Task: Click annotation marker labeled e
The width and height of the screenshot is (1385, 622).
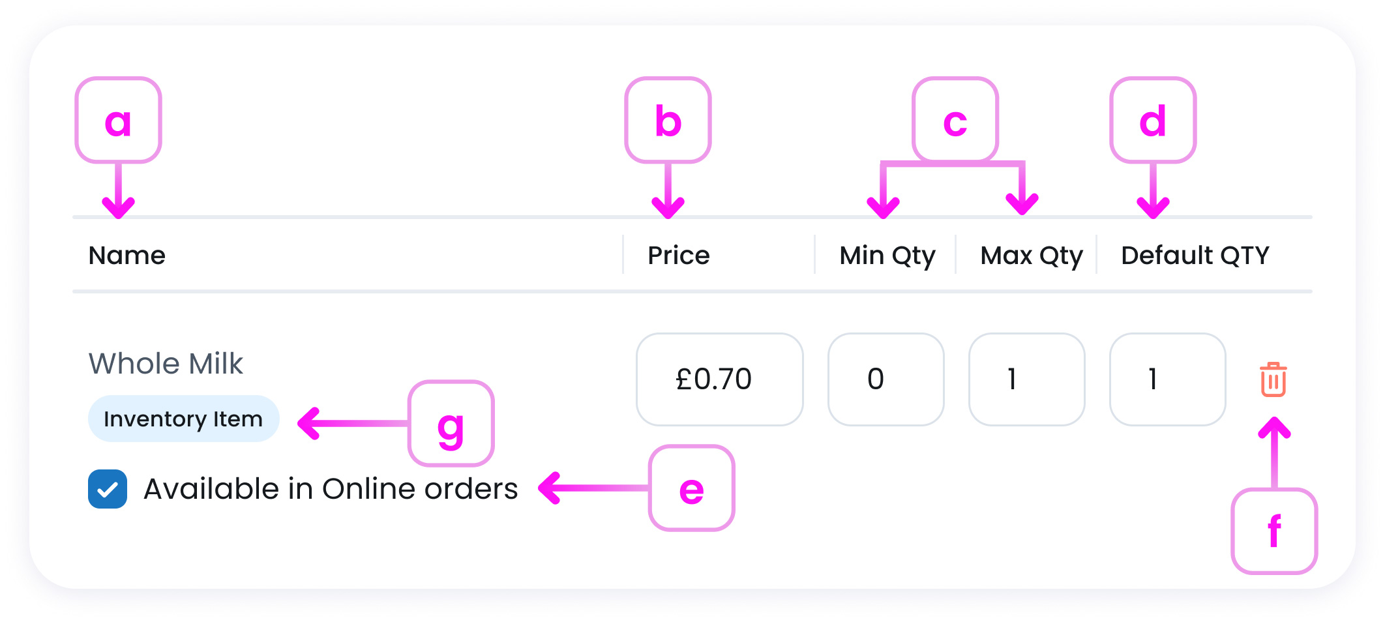Action: 691,488
